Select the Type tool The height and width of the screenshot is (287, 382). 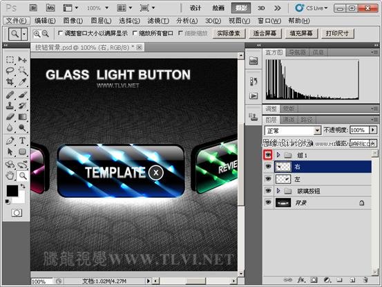22,140
